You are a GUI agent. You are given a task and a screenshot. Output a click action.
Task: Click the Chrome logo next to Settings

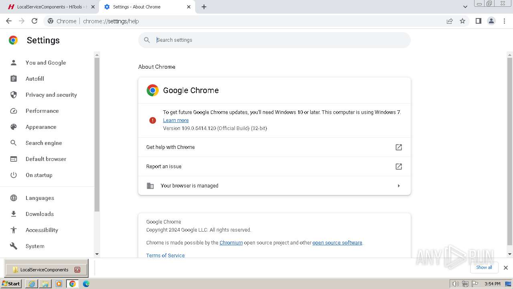coord(13,40)
